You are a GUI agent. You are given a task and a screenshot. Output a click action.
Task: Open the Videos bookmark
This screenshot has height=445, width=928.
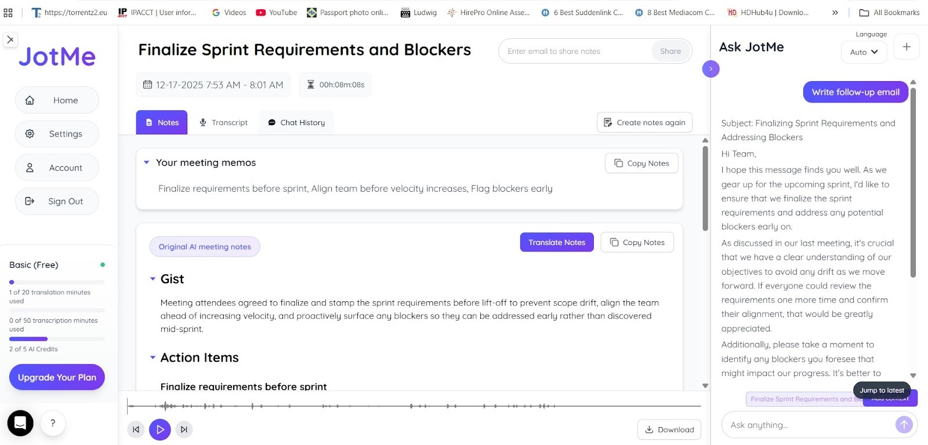[229, 12]
